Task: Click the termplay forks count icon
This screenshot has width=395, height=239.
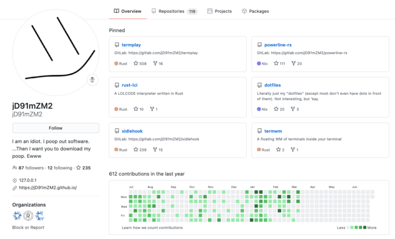Action: point(155,64)
